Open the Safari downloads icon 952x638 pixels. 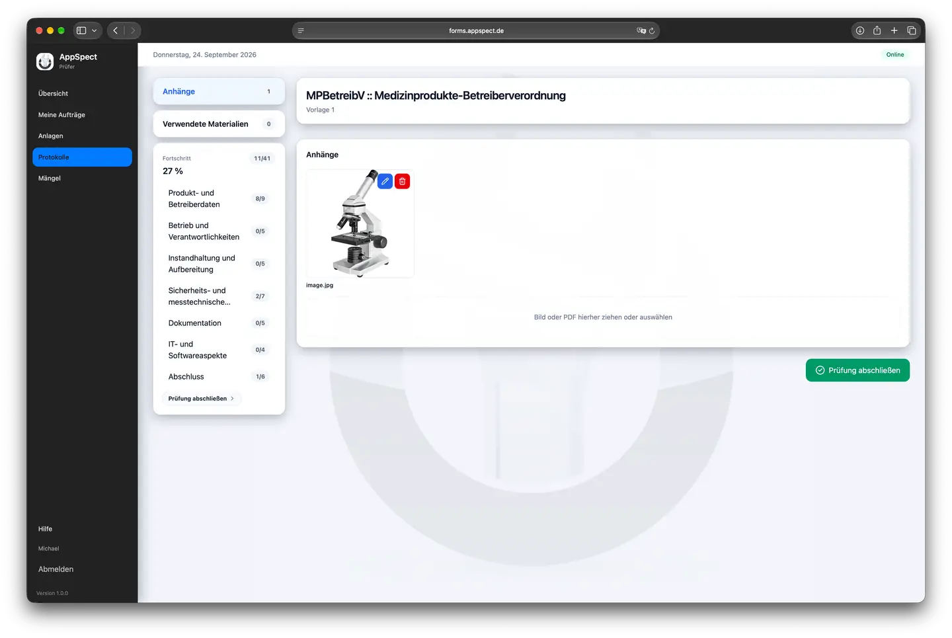860,30
